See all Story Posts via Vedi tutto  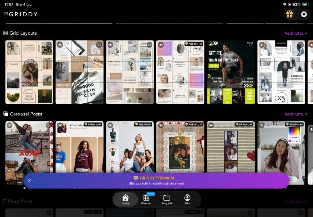(296, 201)
